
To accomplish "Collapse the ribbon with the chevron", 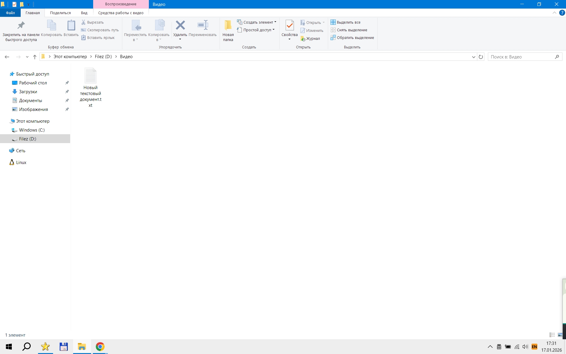I will click(x=554, y=13).
